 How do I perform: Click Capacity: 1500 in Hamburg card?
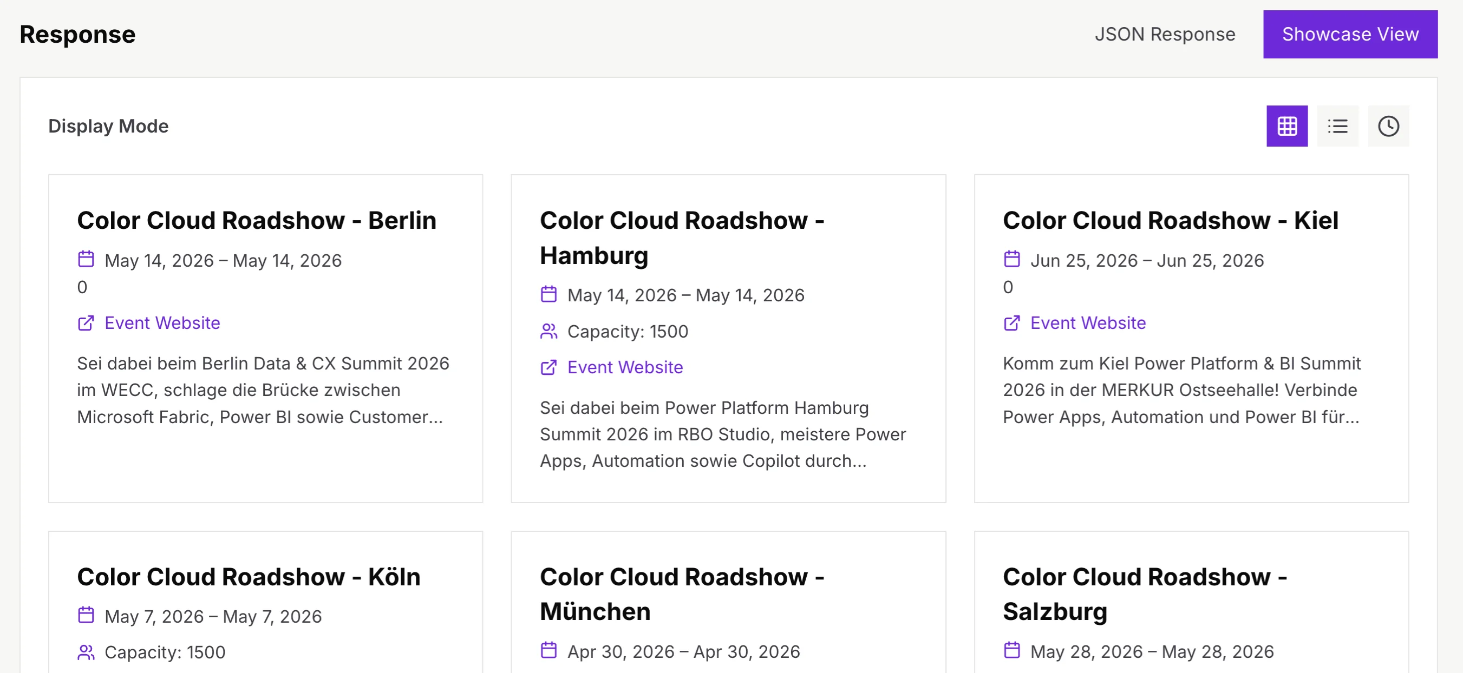[628, 332]
